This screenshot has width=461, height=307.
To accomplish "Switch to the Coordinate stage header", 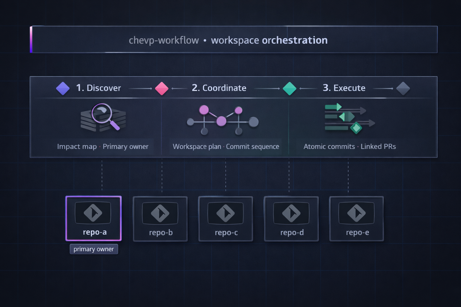I will [x=219, y=88].
